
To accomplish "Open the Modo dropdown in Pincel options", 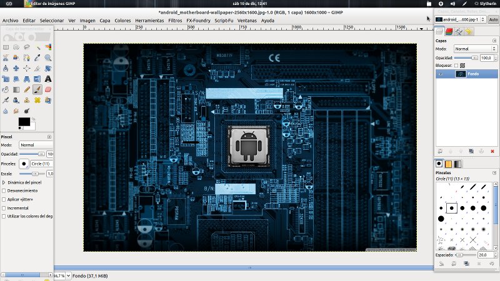I will click(36, 145).
